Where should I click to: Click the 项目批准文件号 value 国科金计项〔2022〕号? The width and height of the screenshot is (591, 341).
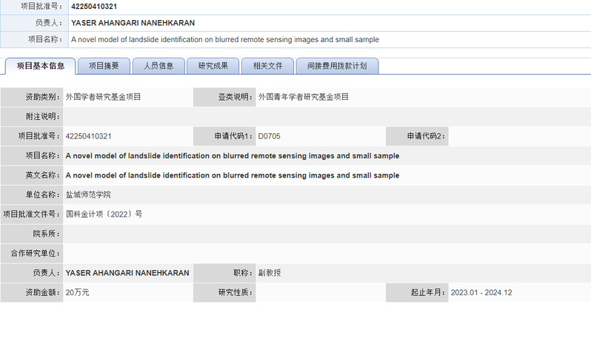point(104,215)
